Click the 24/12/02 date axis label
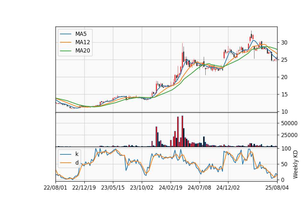 coord(228,188)
